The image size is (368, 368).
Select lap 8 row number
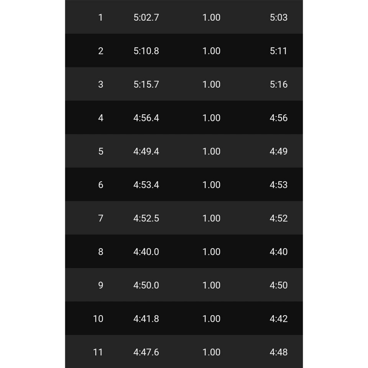(x=100, y=252)
